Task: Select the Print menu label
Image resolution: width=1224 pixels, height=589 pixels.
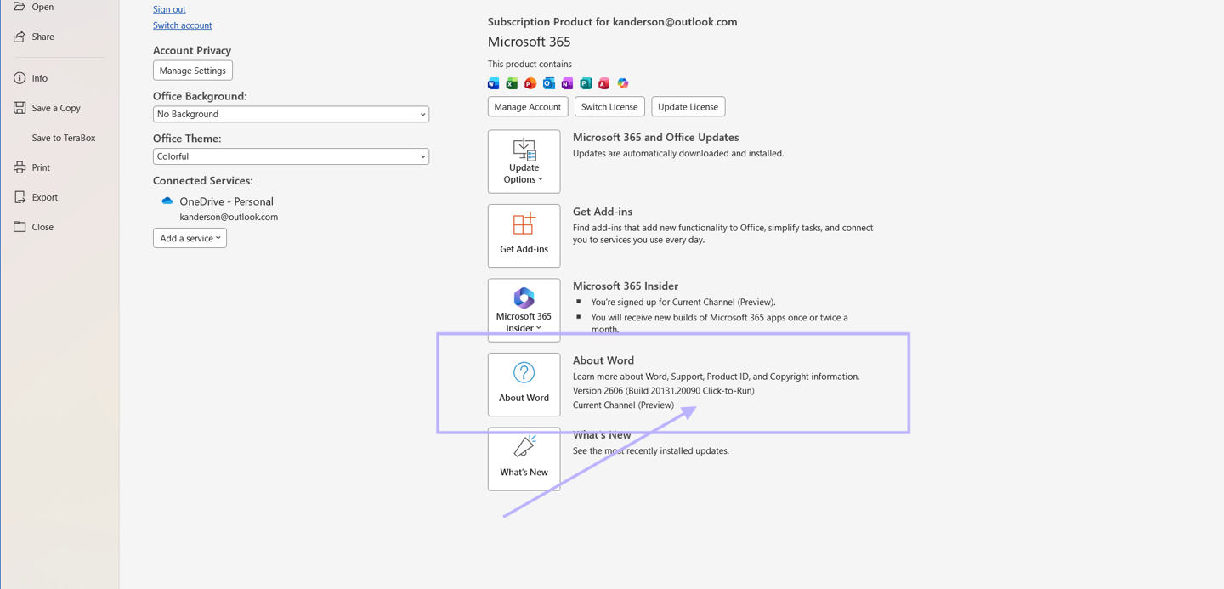Action: [x=41, y=167]
